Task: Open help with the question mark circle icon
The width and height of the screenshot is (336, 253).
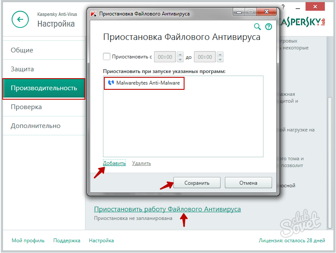Action: tap(269, 27)
